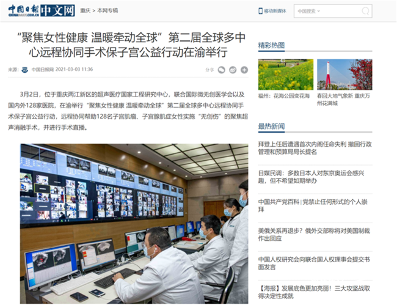Open the 中国共产党百科 news headline
Image resolution: width=397 pixels, height=305 pixels.
click(315, 205)
